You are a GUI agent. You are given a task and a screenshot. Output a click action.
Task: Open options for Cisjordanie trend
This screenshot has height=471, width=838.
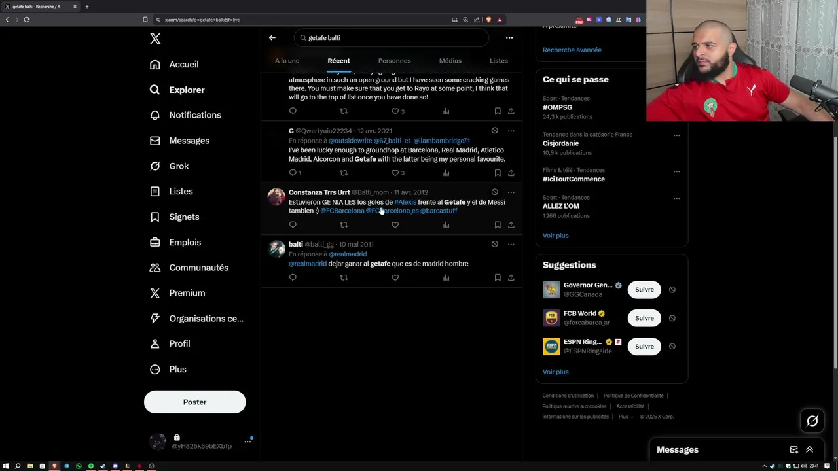(676, 135)
